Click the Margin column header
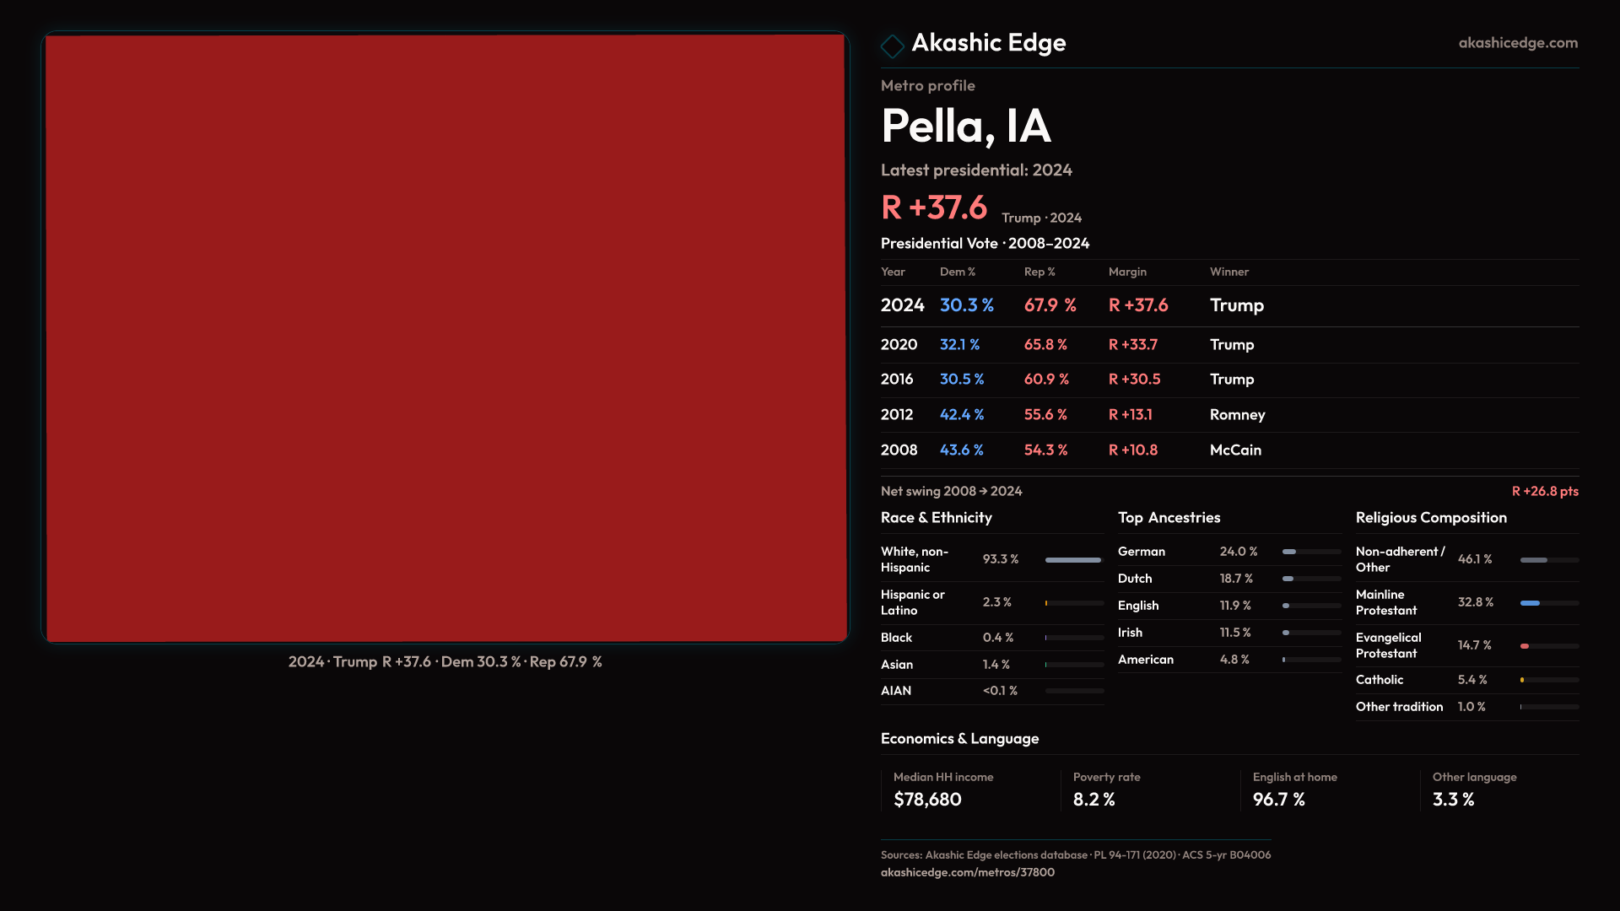Screen dimensions: 1620x911 pos(1127,272)
